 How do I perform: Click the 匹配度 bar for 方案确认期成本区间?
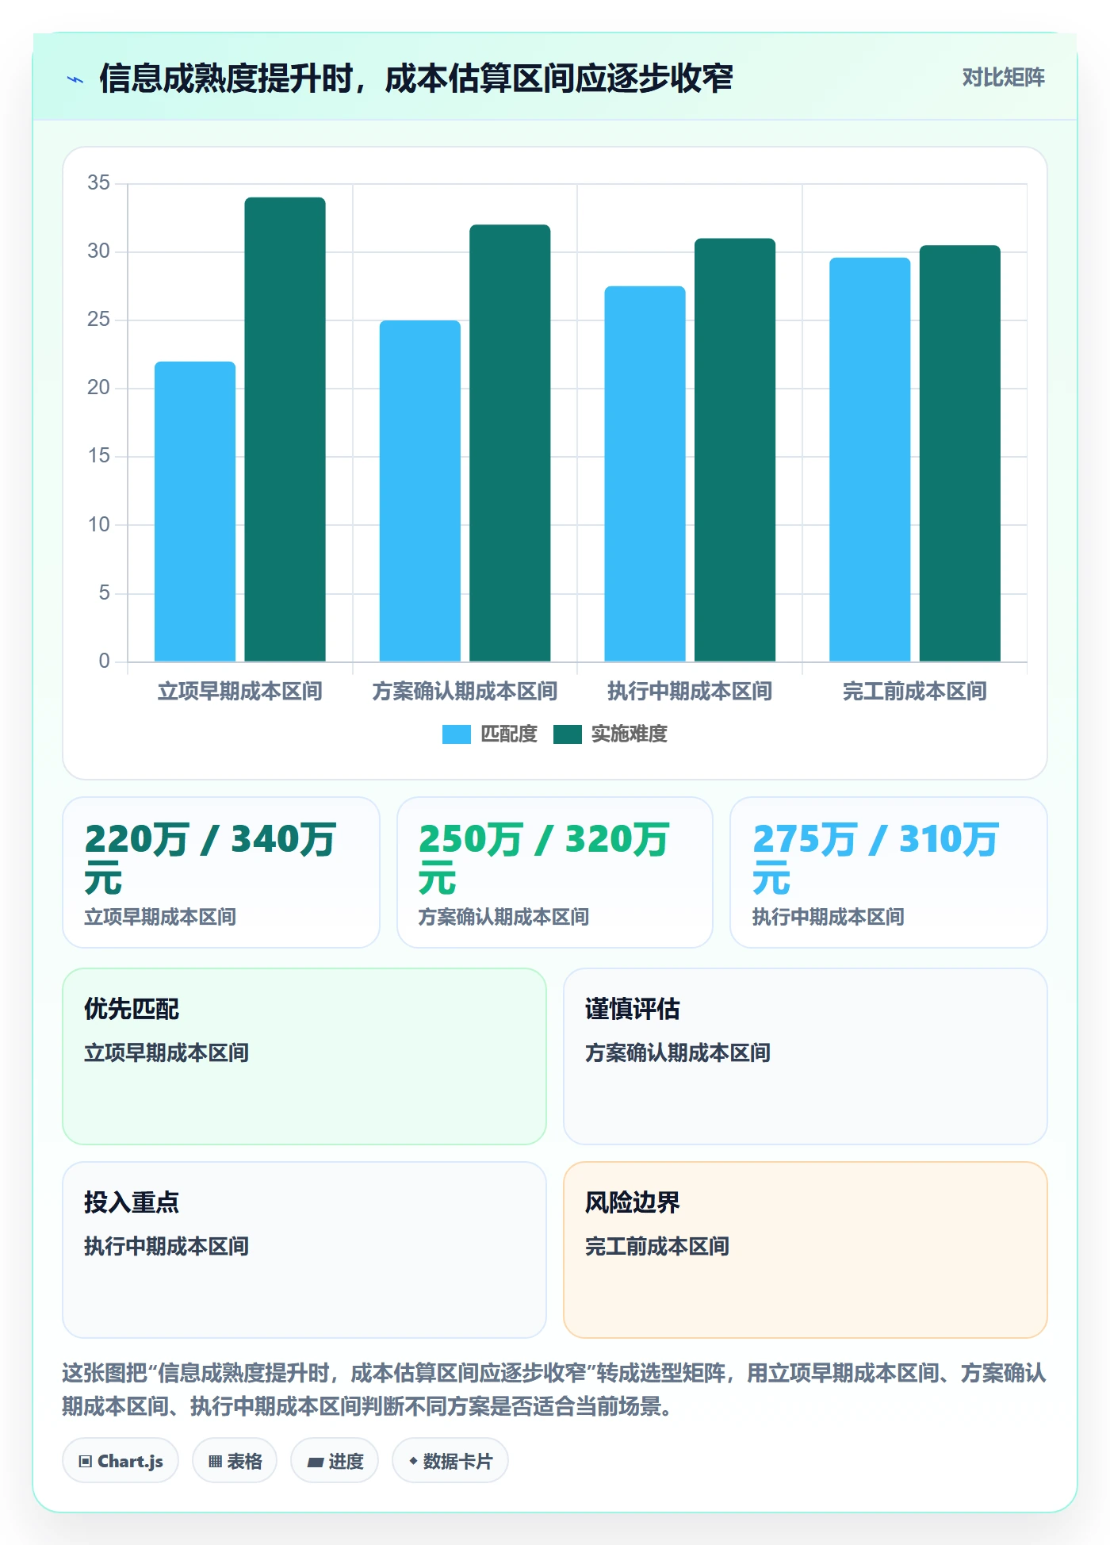click(x=420, y=491)
